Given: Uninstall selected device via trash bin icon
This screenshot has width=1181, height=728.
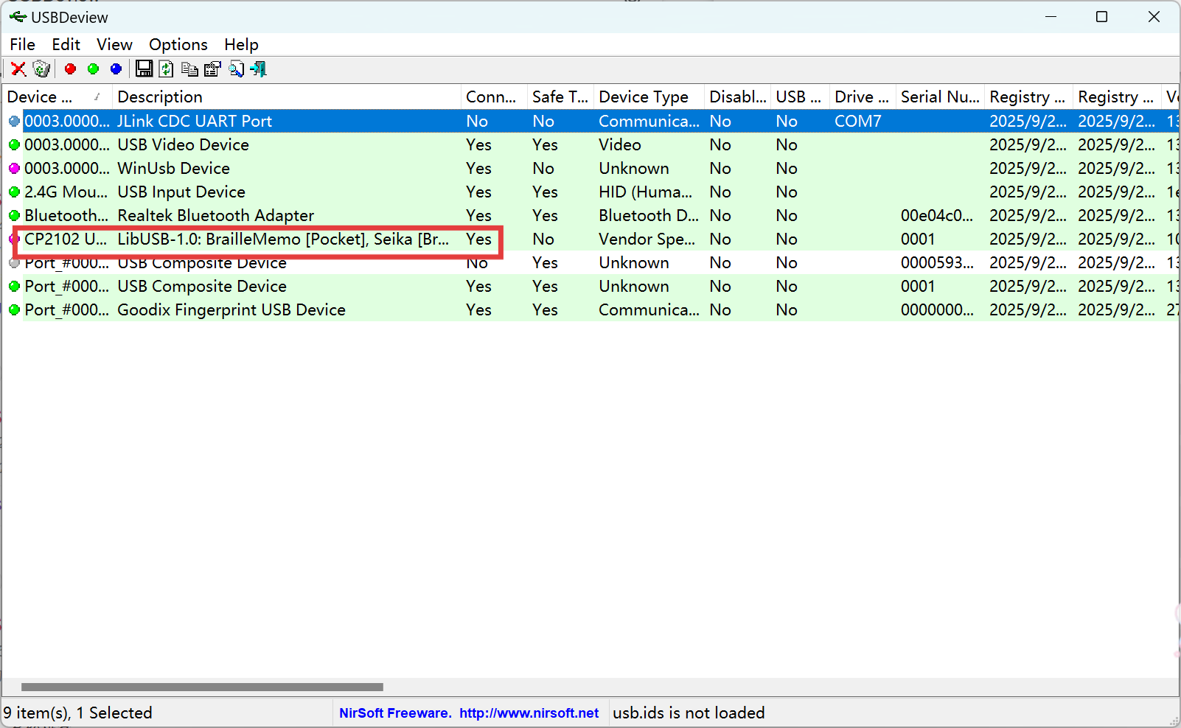Looking at the screenshot, I should (41, 69).
